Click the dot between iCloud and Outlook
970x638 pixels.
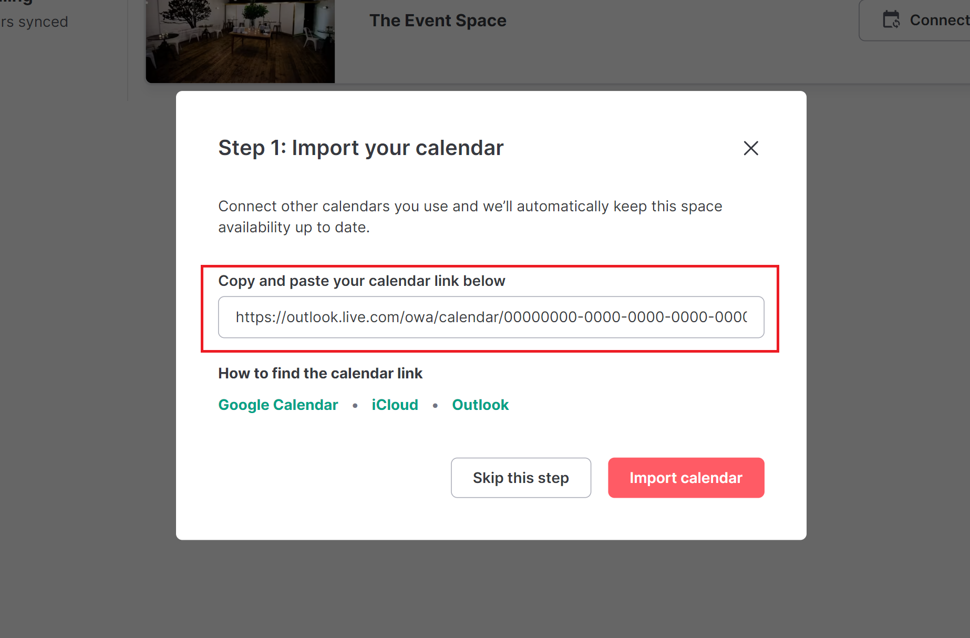click(x=435, y=405)
